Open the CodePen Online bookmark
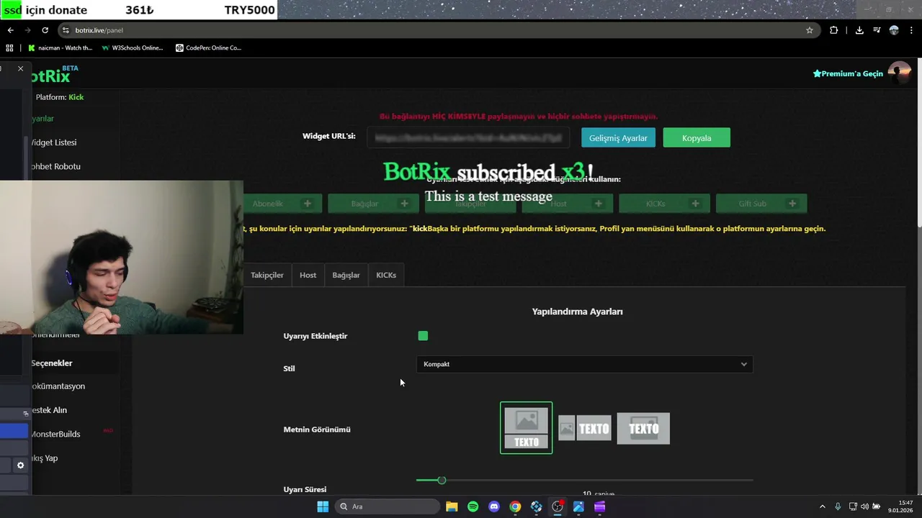 [x=209, y=48]
